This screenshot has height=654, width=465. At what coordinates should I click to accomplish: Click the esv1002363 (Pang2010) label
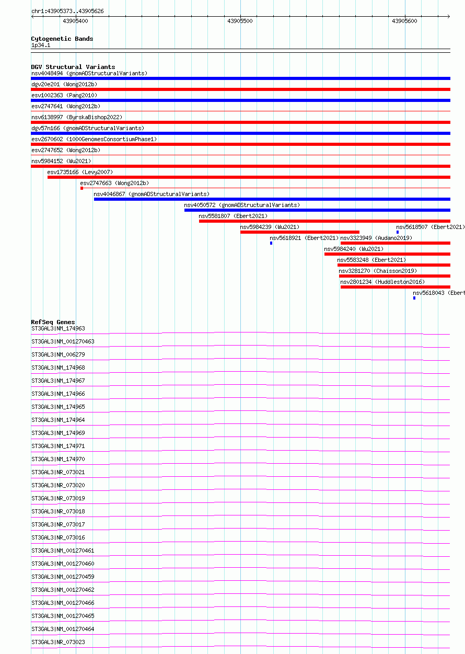tap(64, 95)
